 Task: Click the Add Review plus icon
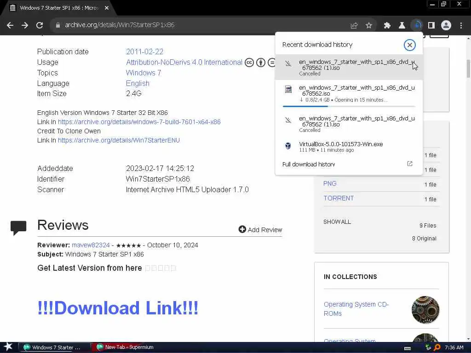coord(242,229)
